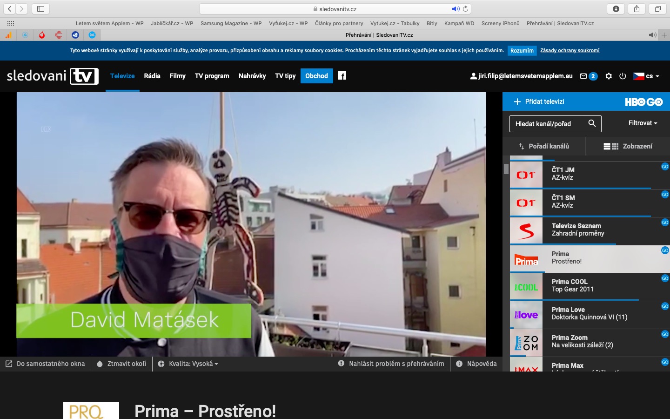The width and height of the screenshot is (670, 419).
Task: Open the HBO GO logo link
Action: pyautogui.click(x=643, y=101)
